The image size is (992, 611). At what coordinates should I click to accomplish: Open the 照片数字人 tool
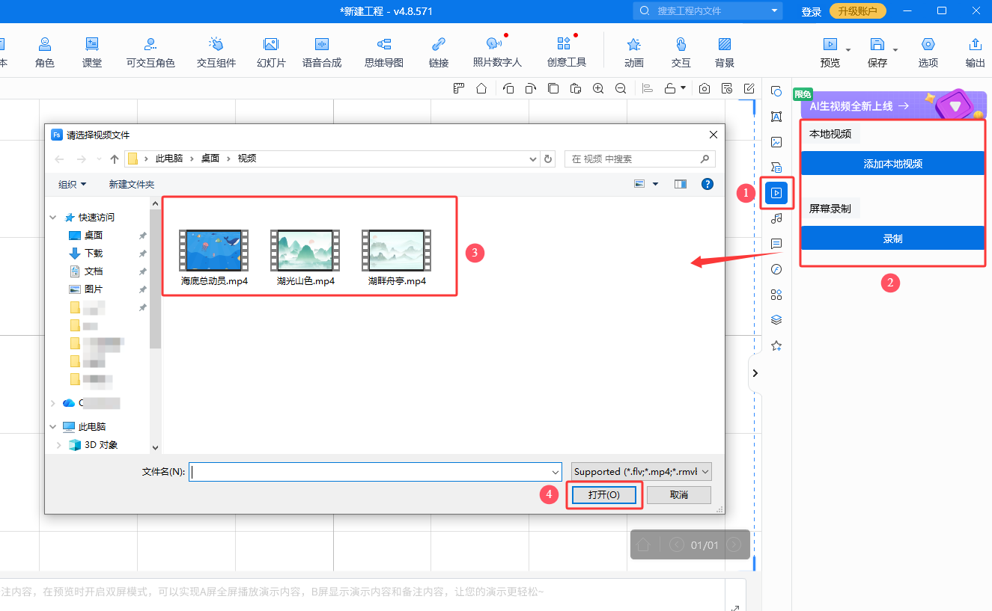point(496,52)
